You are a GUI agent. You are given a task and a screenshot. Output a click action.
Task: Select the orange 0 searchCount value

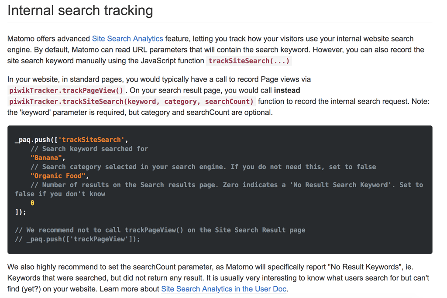[31, 202]
